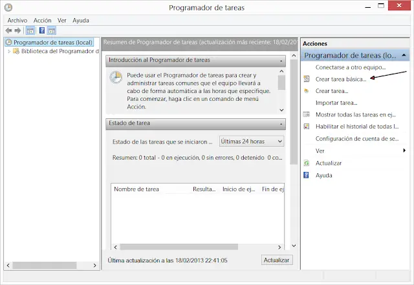This screenshot has height=285, width=414.
Task: Click the clock icon in title bar
Action: tap(8, 7)
